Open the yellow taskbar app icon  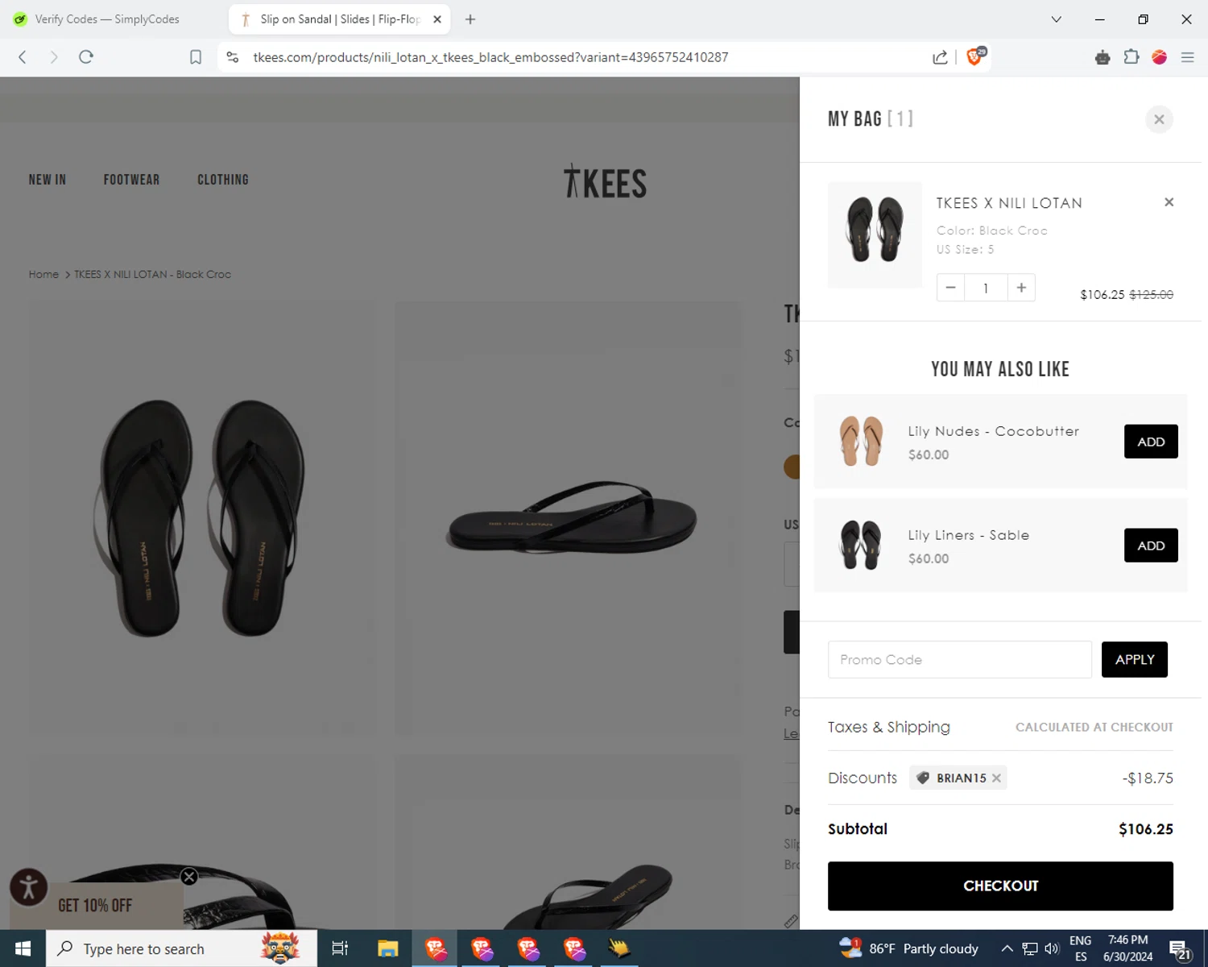tap(619, 948)
